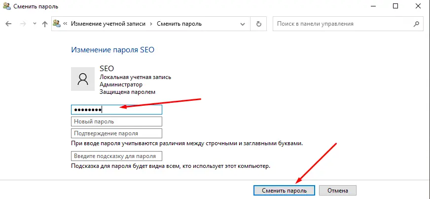Screen dimensions: 430x199
Task: Click the magnifier icon in search box
Action: pos(417,24)
